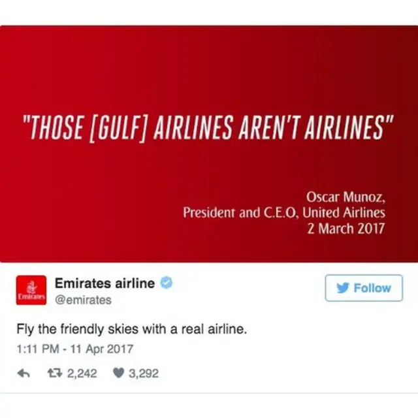Viewport: 418px width, 418px height.
Task: Open the @emirates handle link
Action: click(83, 300)
